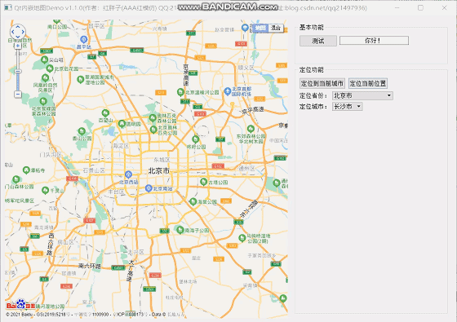This screenshot has width=457, height=322.
Task: Click the 北京市 city label on map
Action: [159, 170]
